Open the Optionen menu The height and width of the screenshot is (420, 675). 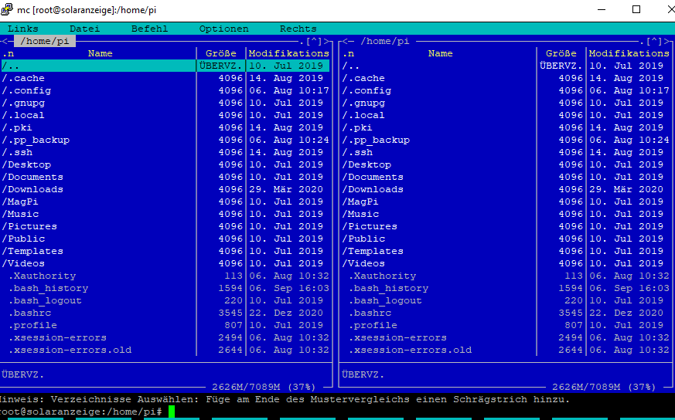[223, 29]
